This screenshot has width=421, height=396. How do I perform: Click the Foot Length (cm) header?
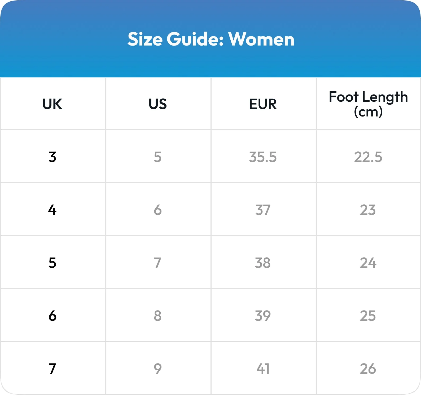coord(368,104)
